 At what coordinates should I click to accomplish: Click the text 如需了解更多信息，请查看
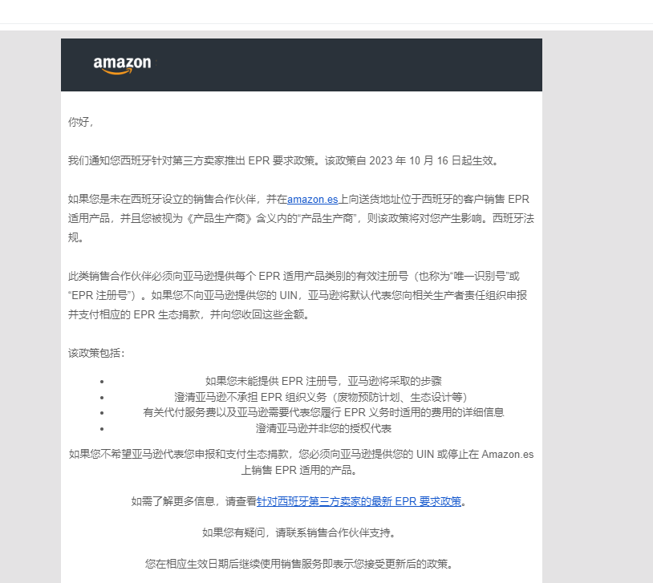tap(194, 501)
